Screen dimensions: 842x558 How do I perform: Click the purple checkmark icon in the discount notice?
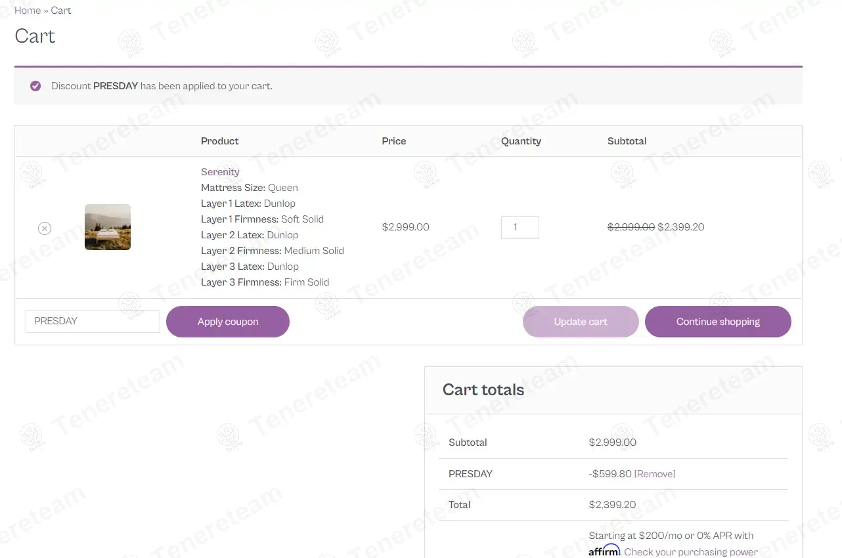tap(35, 86)
